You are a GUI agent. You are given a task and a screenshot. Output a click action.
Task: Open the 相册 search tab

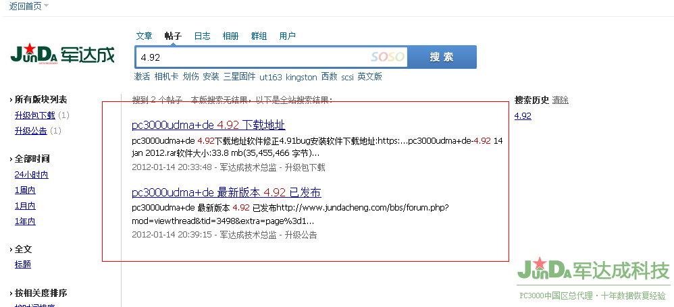coord(230,36)
